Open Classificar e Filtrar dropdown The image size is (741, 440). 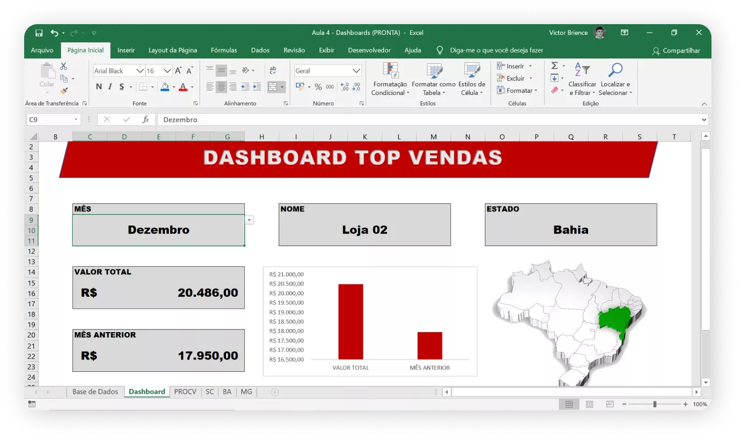click(x=582, y=79)
